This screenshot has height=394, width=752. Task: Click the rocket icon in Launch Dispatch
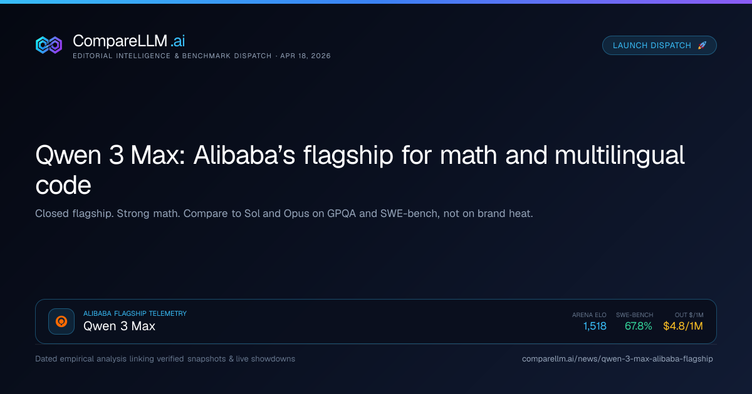pos(702,46)
